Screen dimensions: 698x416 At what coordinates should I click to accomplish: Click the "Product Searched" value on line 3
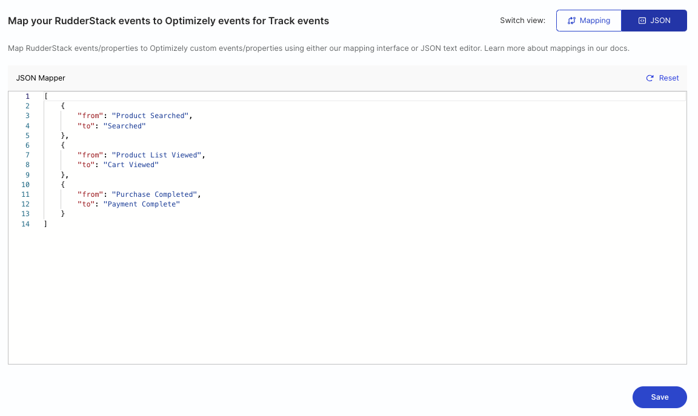coord(150,116)
